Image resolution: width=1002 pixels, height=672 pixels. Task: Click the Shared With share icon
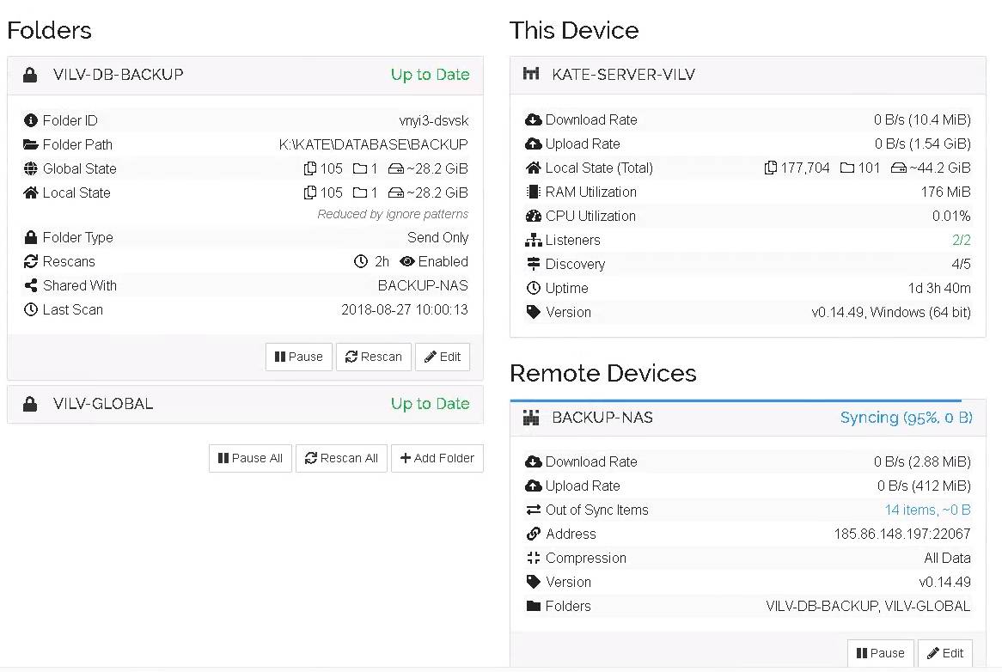[x=31, y=285]
